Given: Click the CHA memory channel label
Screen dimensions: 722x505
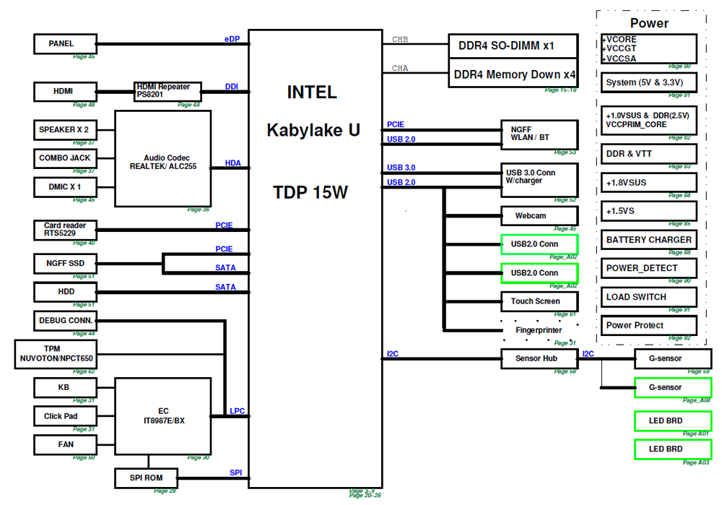Looking at the screenshot, I should tap(400, 68).
